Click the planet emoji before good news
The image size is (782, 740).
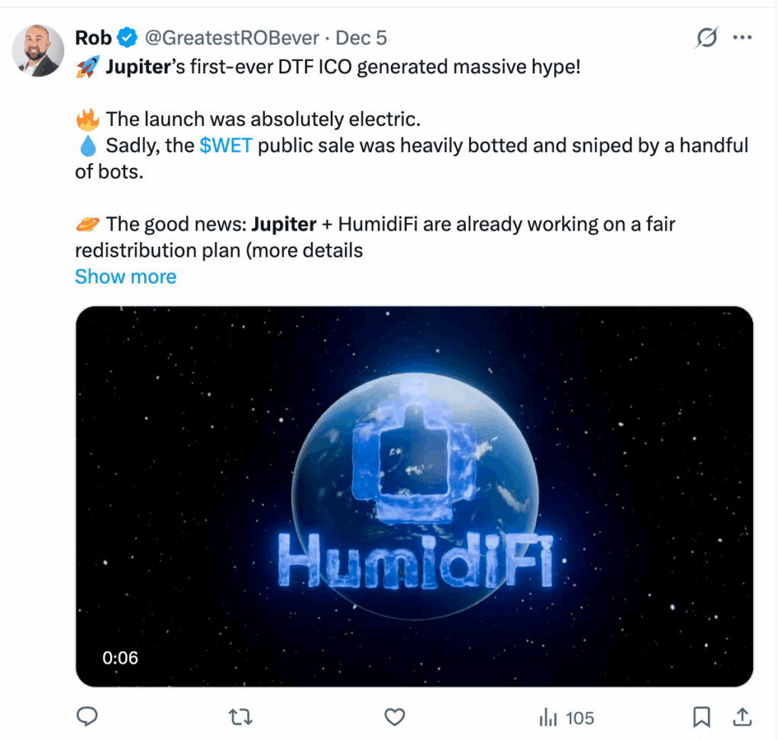click(x=88, y=225)
